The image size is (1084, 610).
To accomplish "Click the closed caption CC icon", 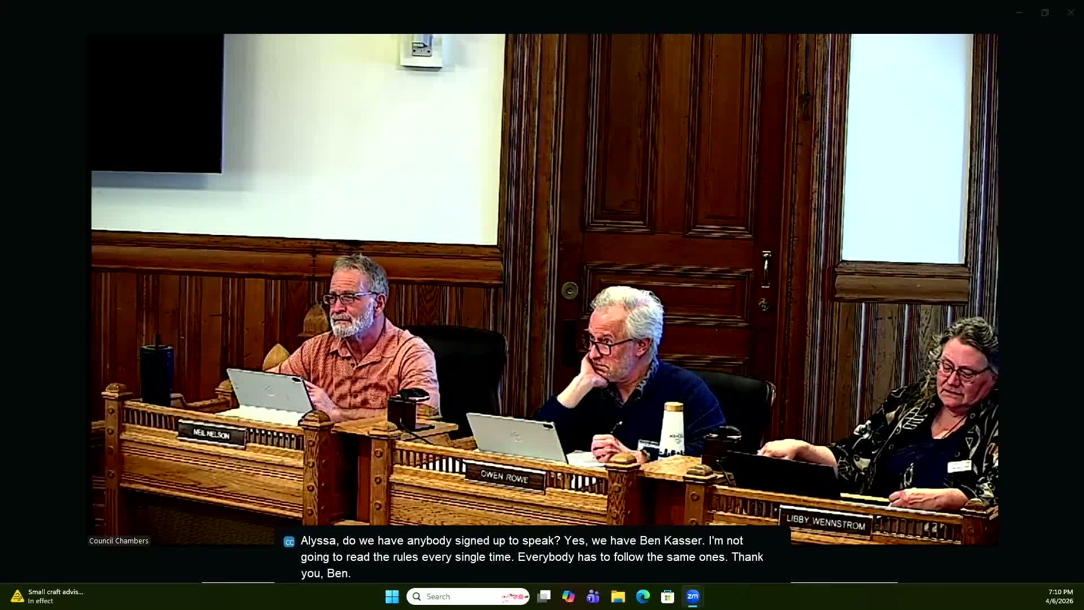I will (289, 542).
